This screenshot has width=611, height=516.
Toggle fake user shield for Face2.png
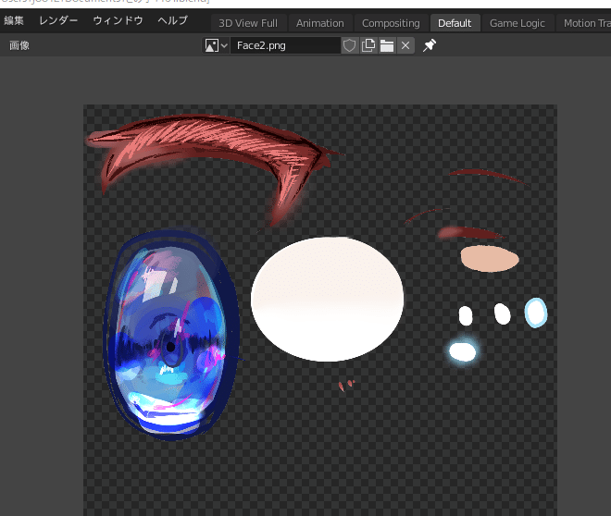pos(350,45)
